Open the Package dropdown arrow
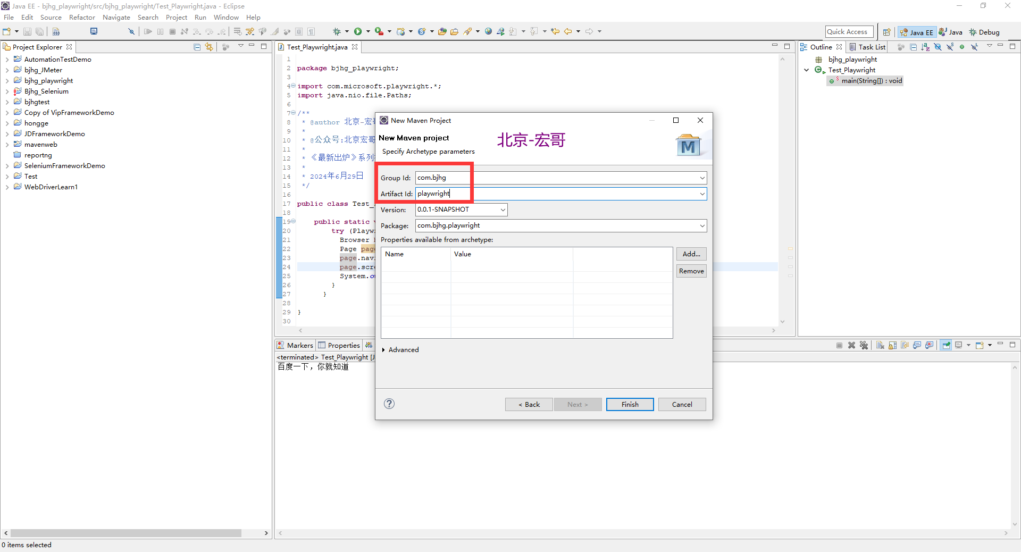The image size is (1021, 552). [702, 226]
